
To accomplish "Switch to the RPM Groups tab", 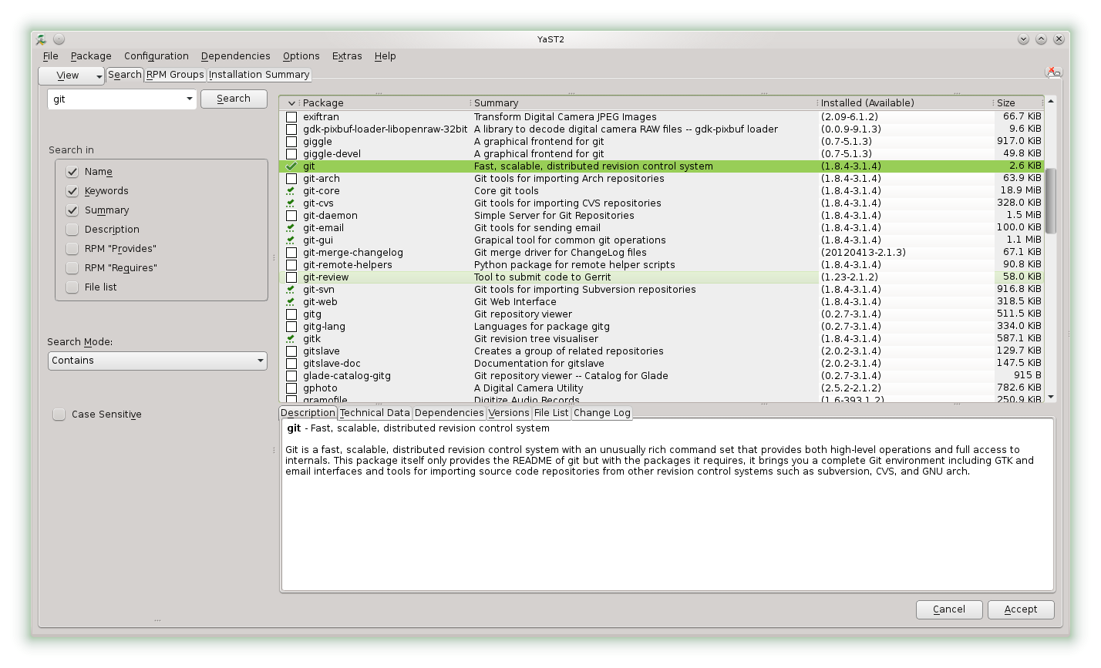I will pos(176,75).
